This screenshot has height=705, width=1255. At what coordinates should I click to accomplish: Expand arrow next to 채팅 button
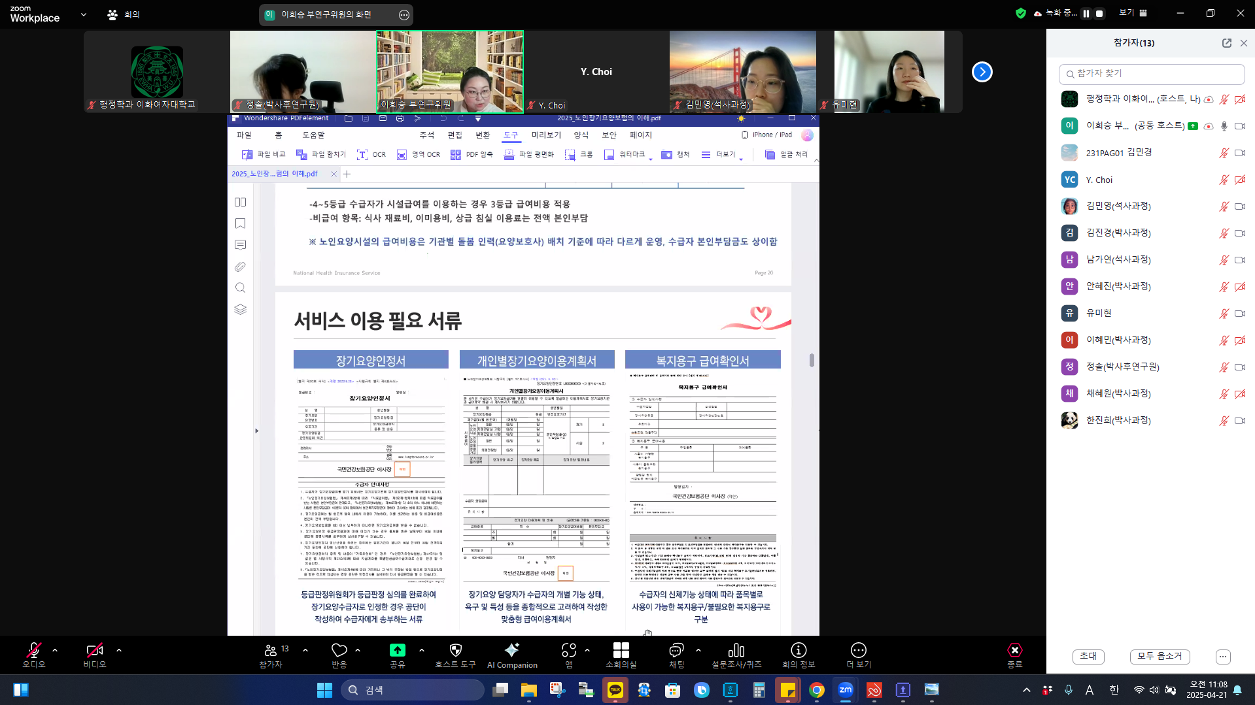pyautogui.click(x=698, y=650)
